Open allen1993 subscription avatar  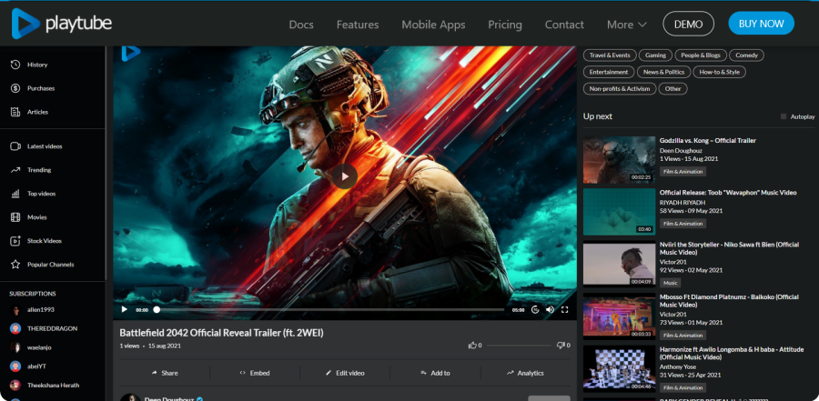click(x=15, y=310)
